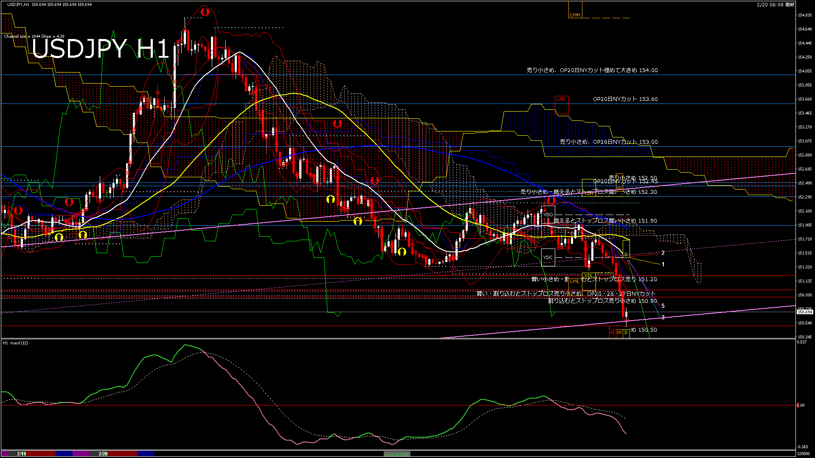
Task: Click the 150.50 level label
Action: [644, 330]
